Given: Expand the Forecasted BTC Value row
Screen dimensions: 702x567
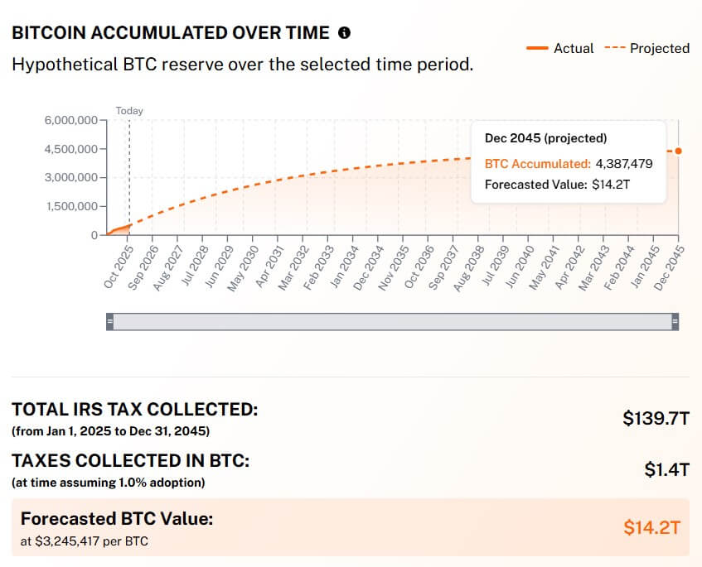Looking at the screenshot, I should pyautogui.click(x=351, y=527).
